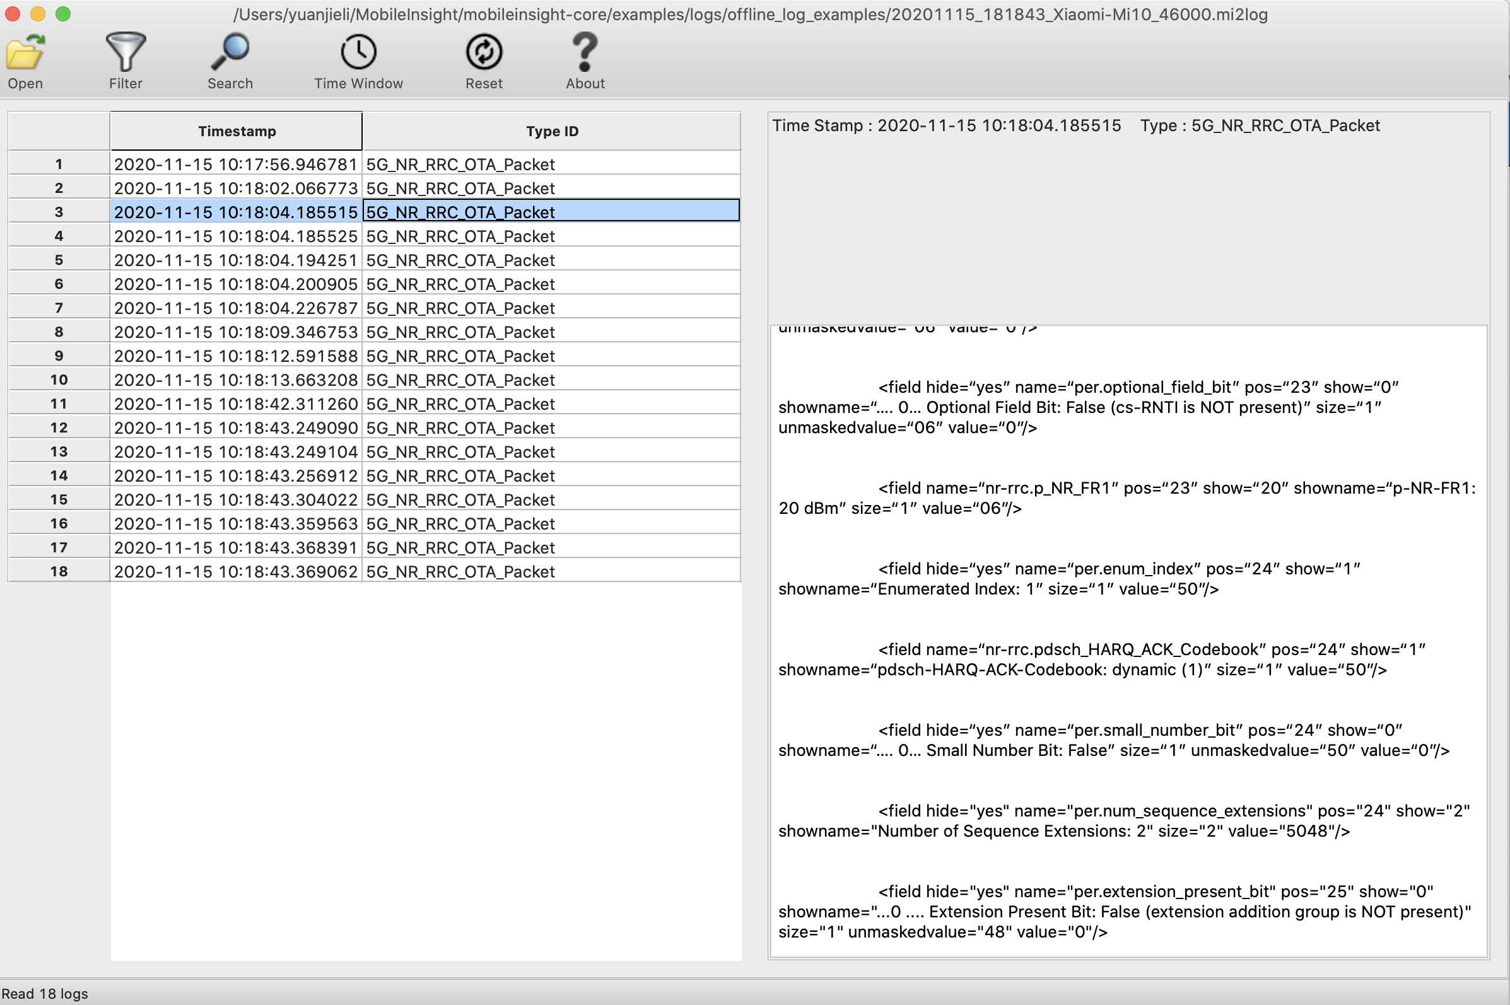Click the per.extension_present_bit field text
1510x1005 pixels.
click(x=1125, y=912)
